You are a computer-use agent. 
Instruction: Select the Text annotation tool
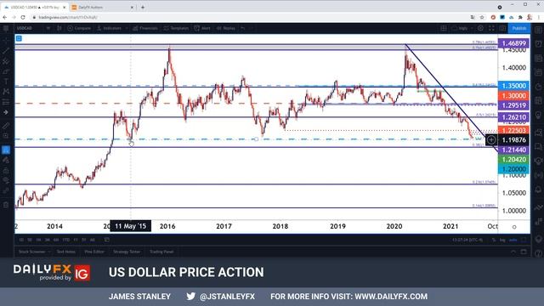6,82
